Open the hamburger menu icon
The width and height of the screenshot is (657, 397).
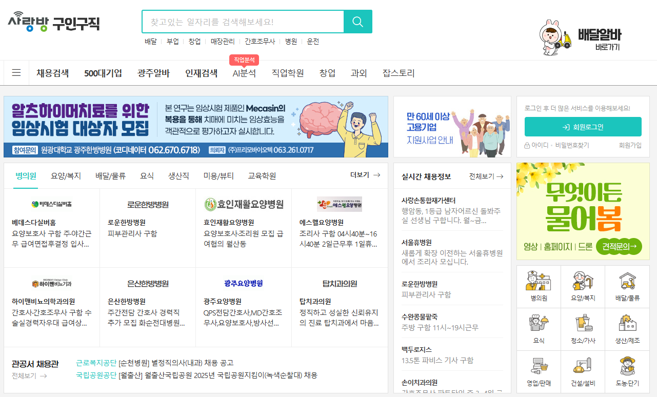pos(16,73)
